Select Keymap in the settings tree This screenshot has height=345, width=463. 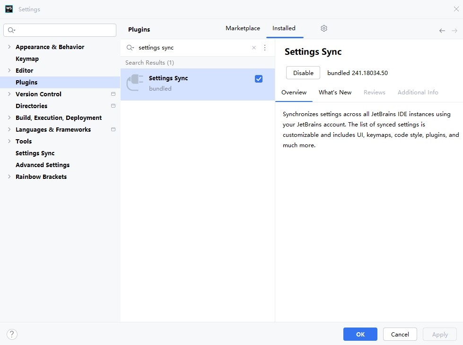[27, 59]
